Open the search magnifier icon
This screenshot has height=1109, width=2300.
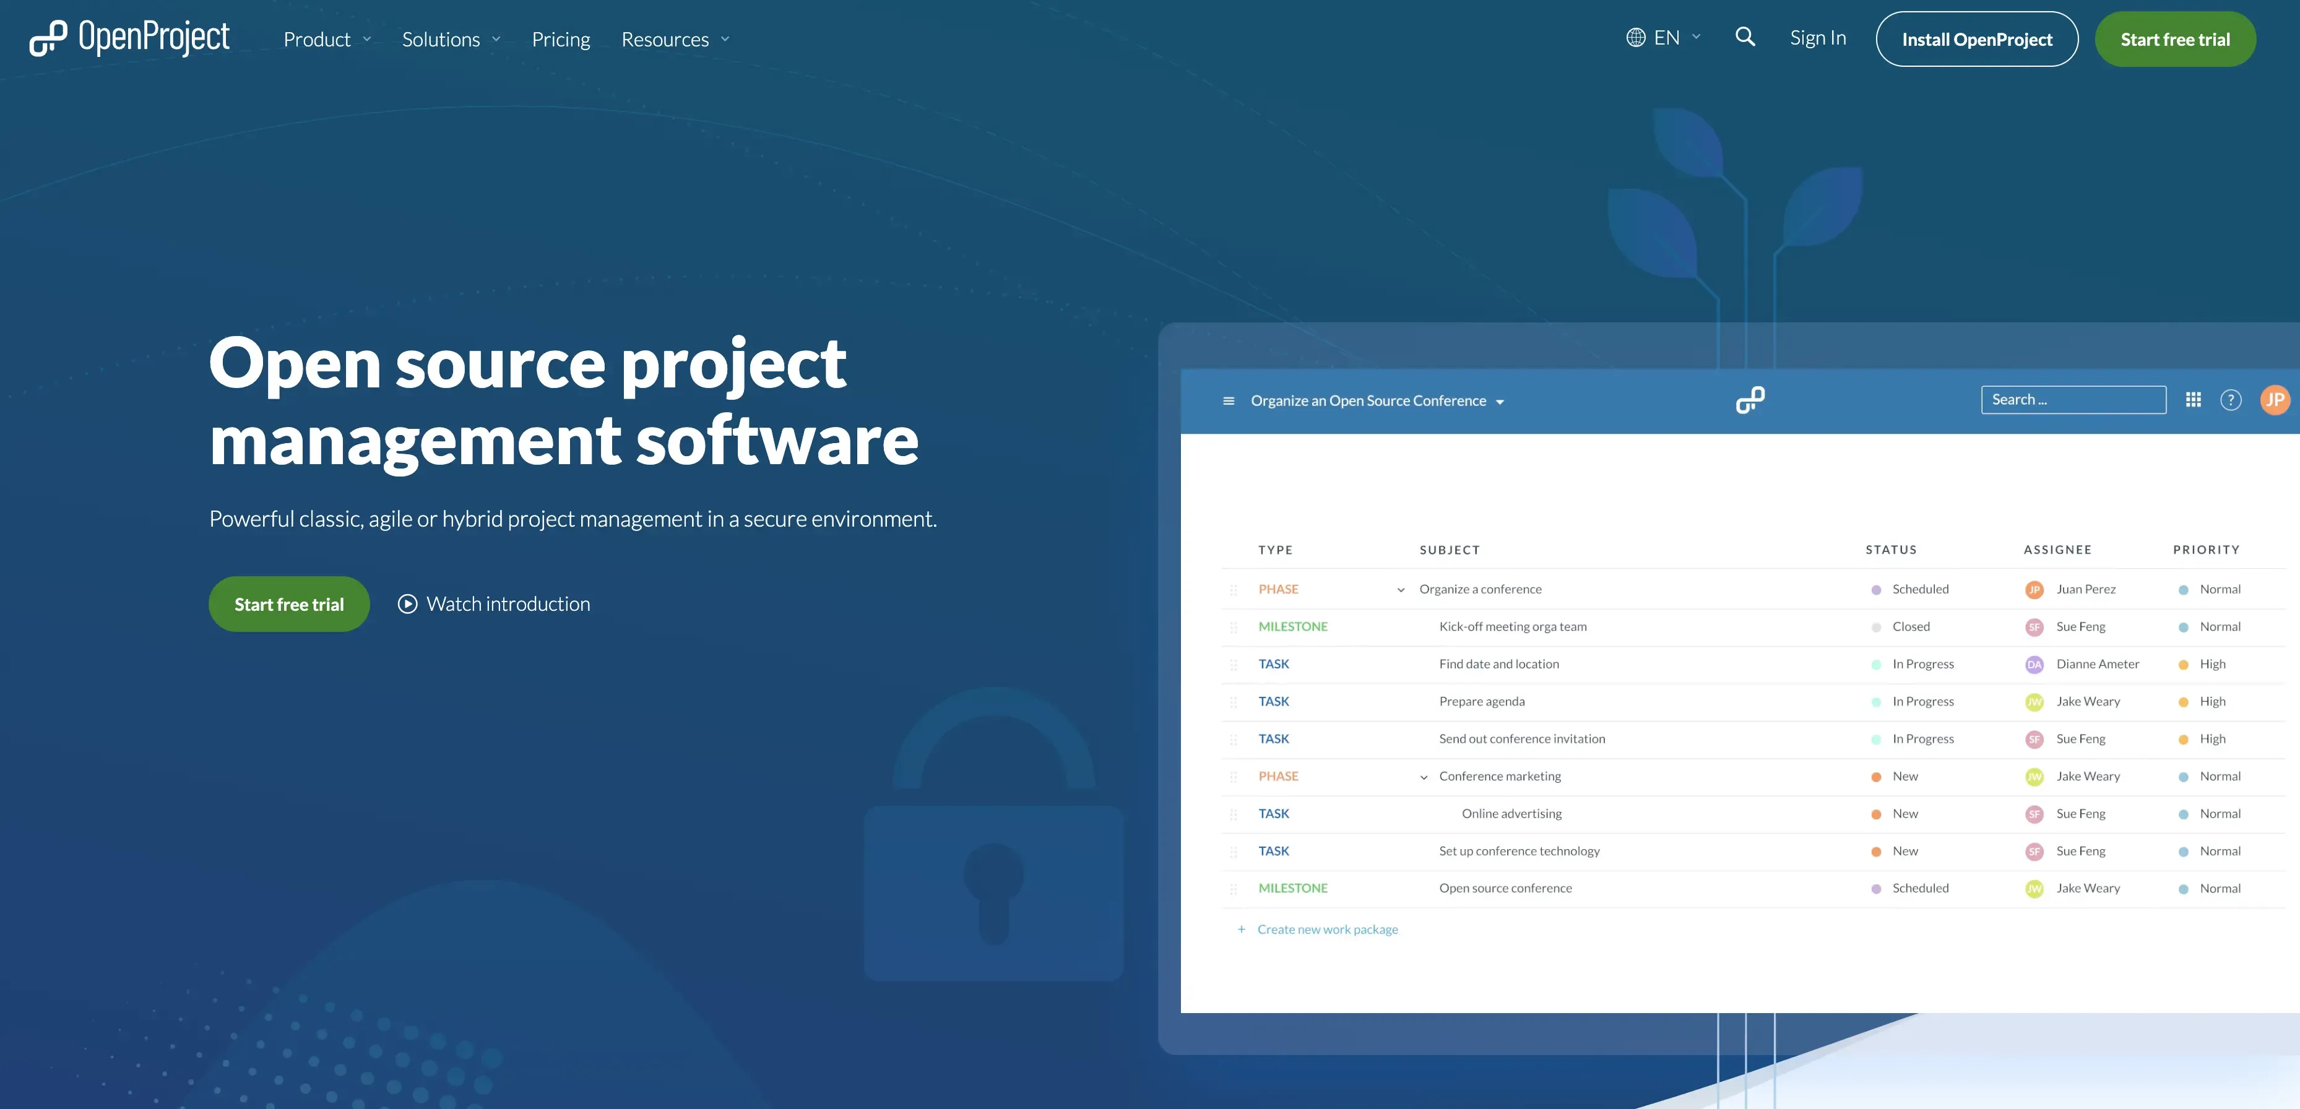point(1745,38)
